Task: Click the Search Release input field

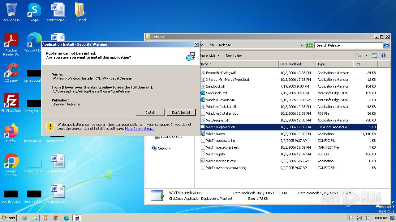Action: 349,45
